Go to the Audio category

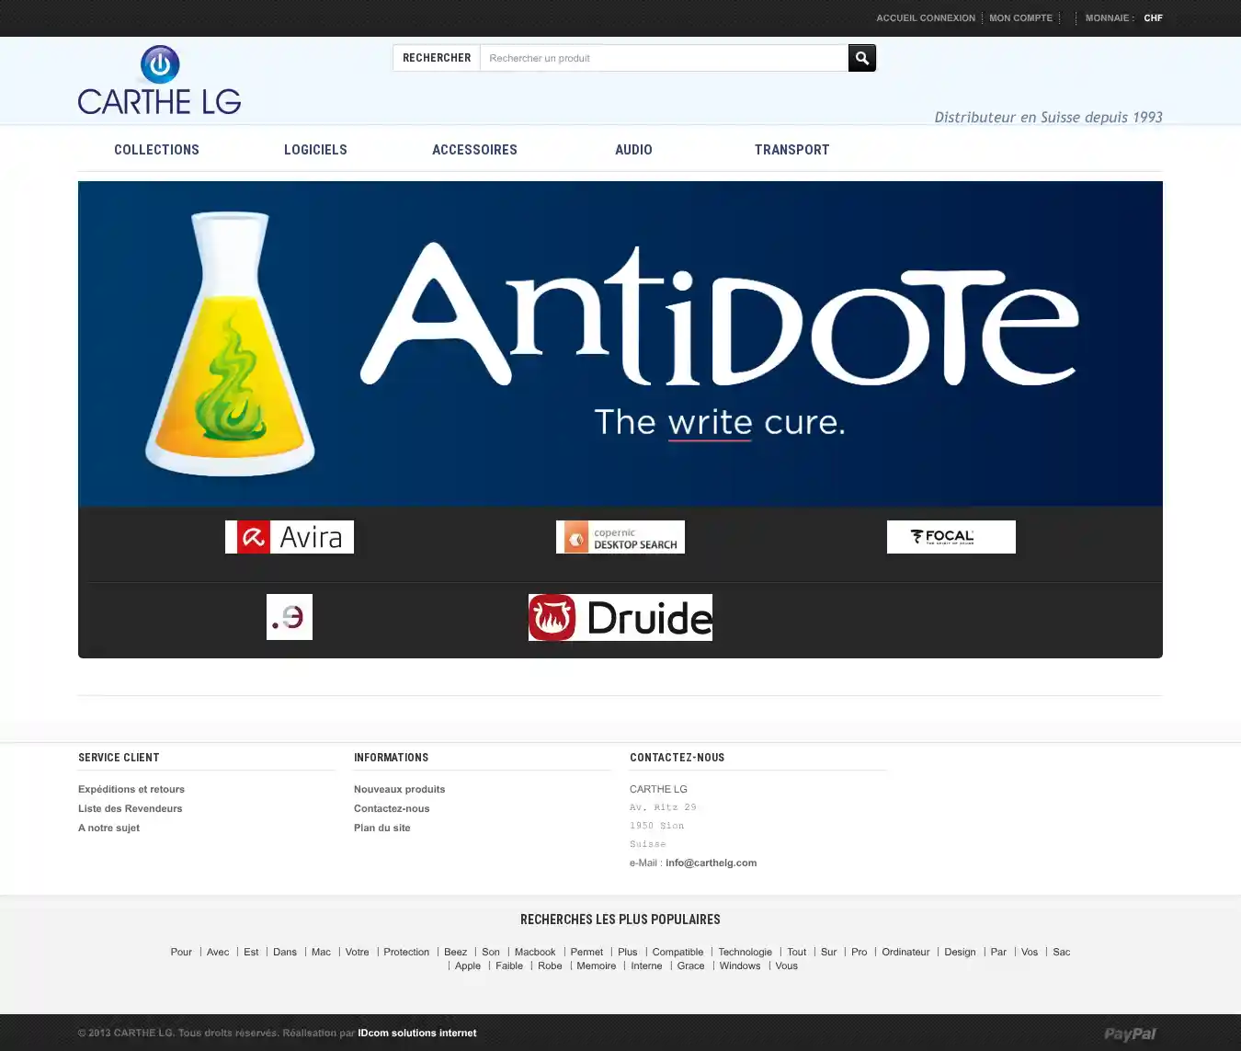(x=633, y=150)
